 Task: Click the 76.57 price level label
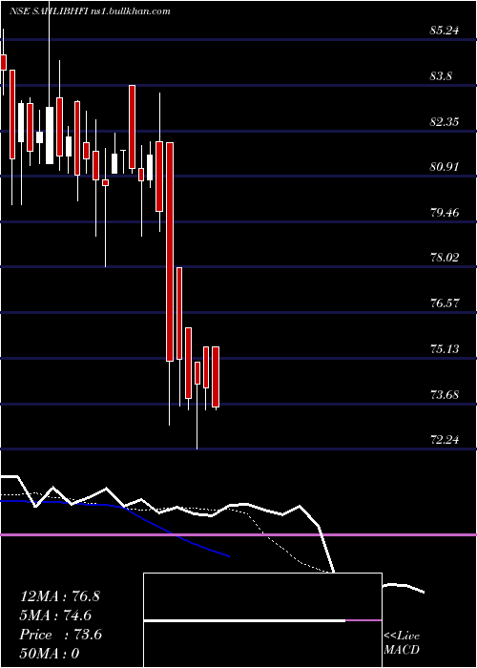445,303
